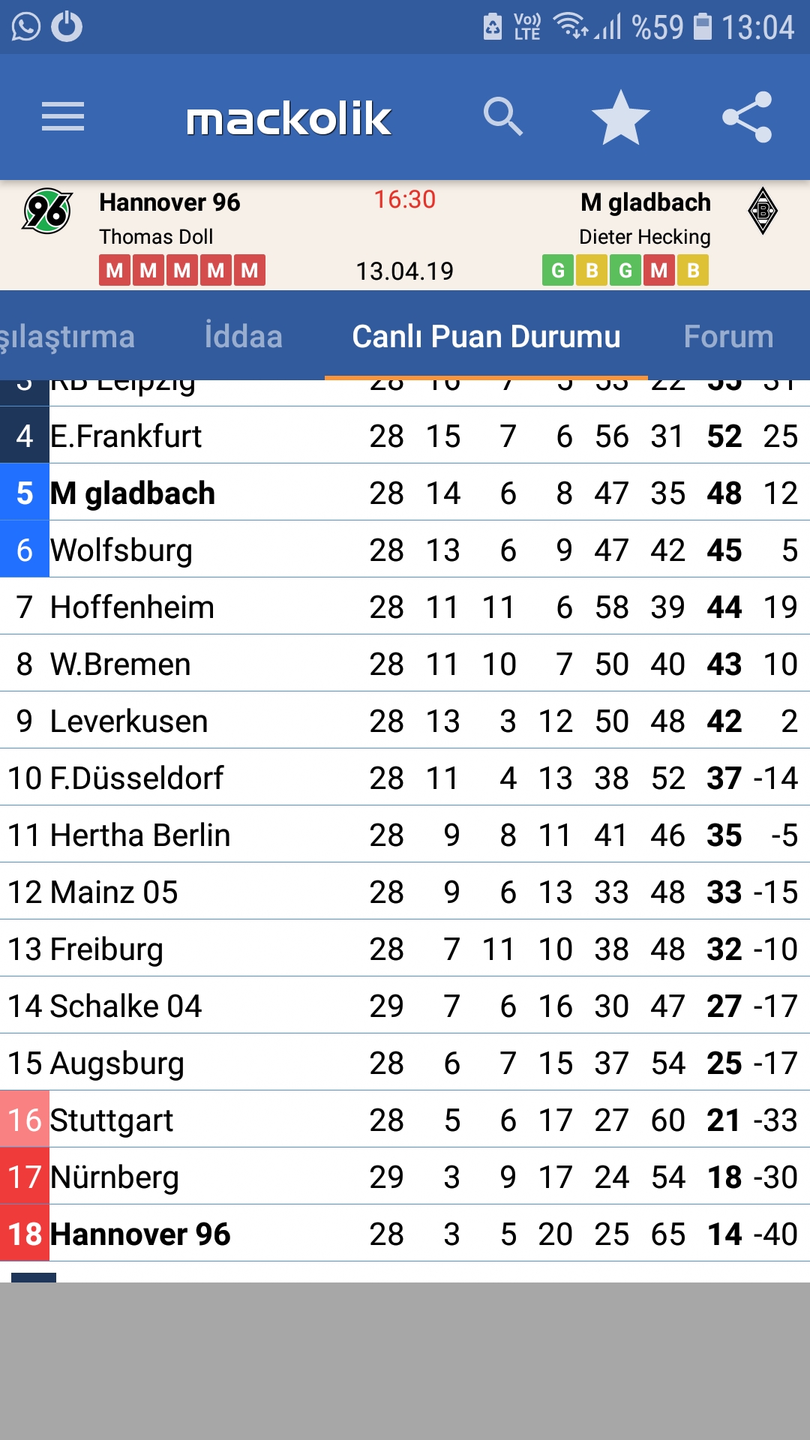Tap Gladbach's first green G form badge
The image size is (810, 1440).
[558, 270]
